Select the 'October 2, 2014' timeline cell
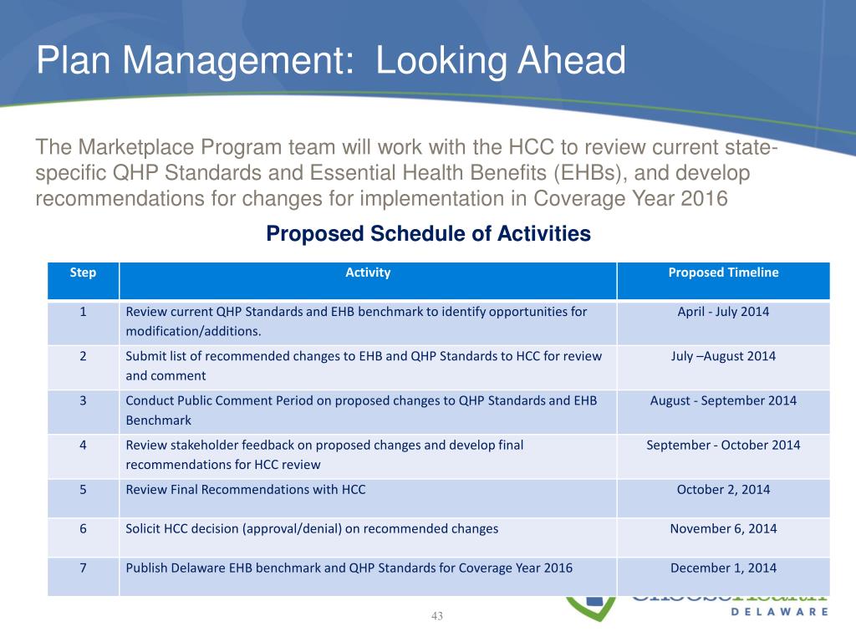The width and height of the screenshot is (856, 642). (723, 498)
